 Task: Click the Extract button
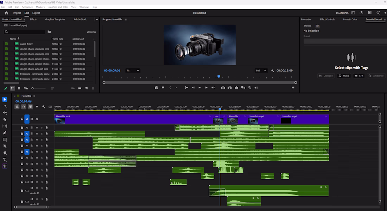tap(230, 88)
